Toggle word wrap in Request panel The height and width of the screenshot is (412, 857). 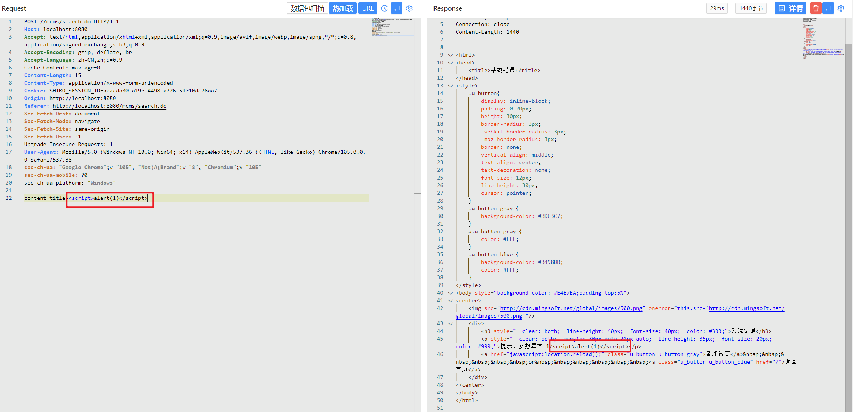click(397, 8)
